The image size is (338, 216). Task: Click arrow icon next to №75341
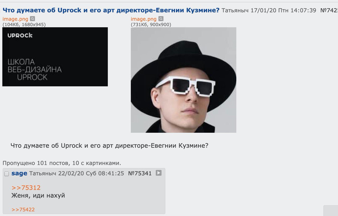point(158,173)
